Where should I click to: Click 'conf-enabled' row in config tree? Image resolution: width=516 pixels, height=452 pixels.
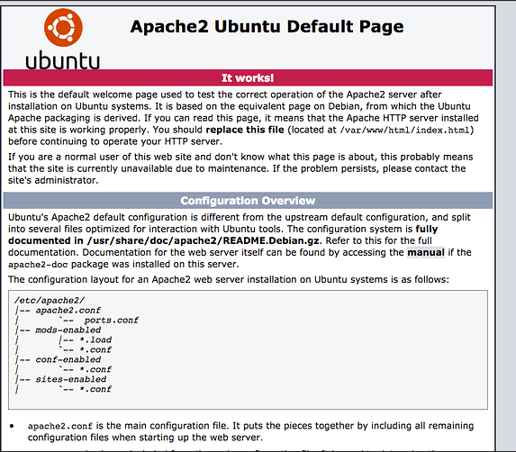coord(68,359)
